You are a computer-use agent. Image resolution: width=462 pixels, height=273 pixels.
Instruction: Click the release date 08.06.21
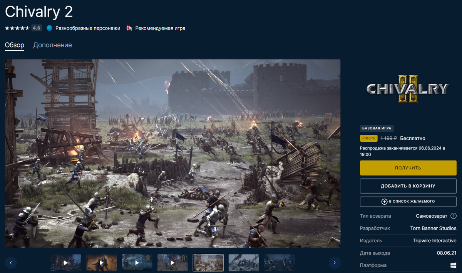click(x=447, y=253)
